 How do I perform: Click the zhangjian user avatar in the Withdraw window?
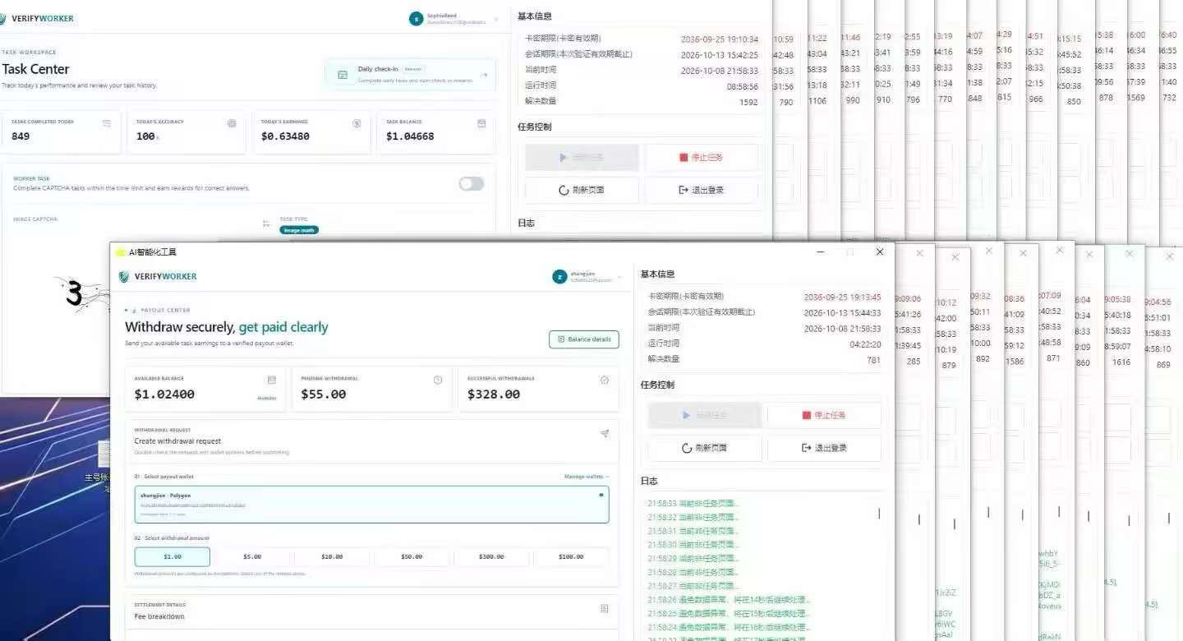click(x=559, y=277)
